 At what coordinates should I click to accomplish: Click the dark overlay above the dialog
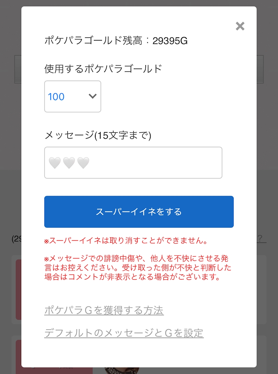pyautogui.click(x=139, y=3)
